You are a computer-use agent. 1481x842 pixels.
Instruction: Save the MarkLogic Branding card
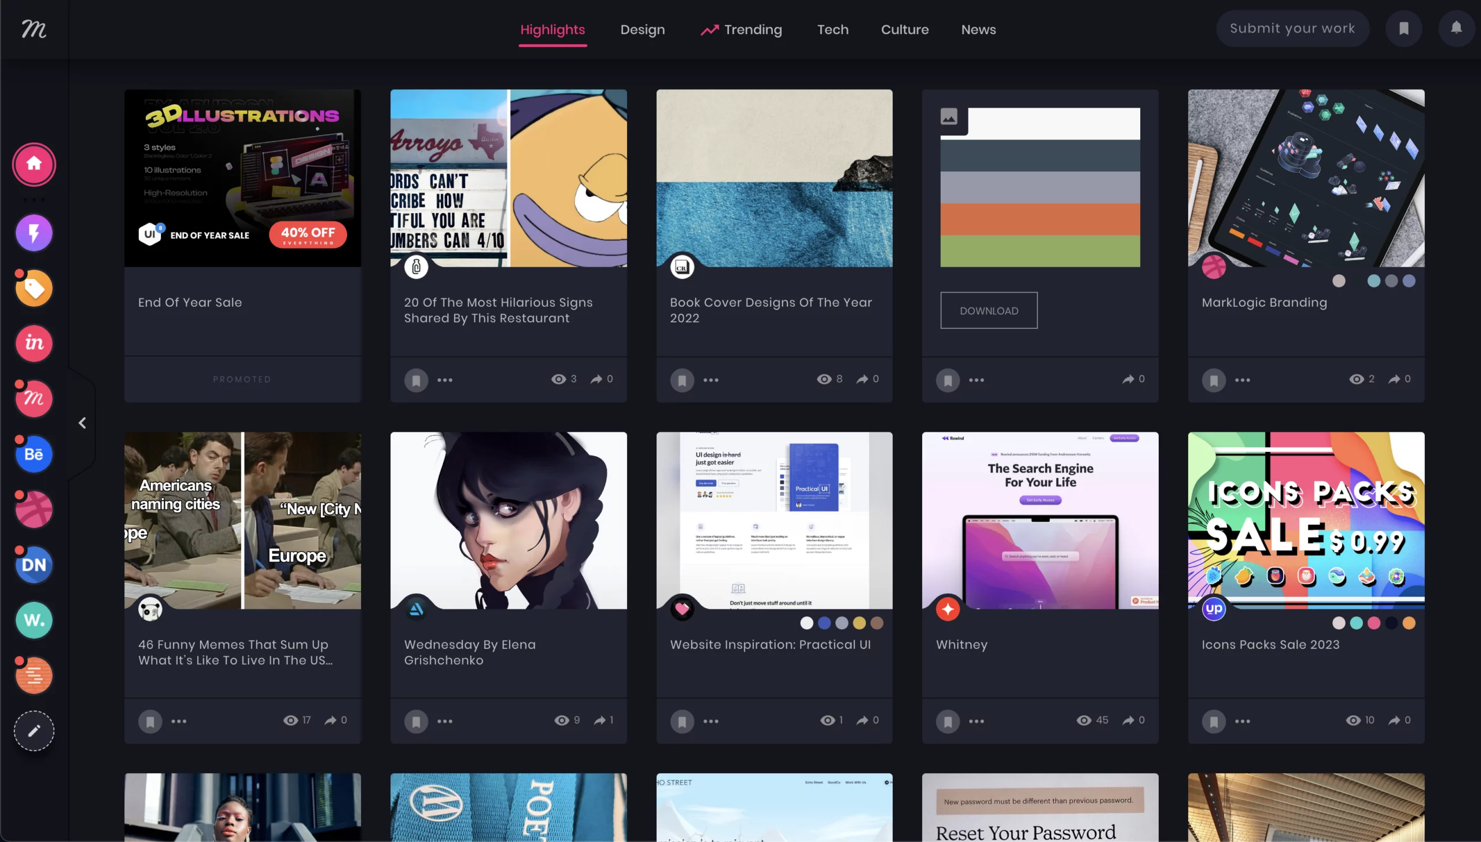pyautogui.click(x=1214, y=380)
